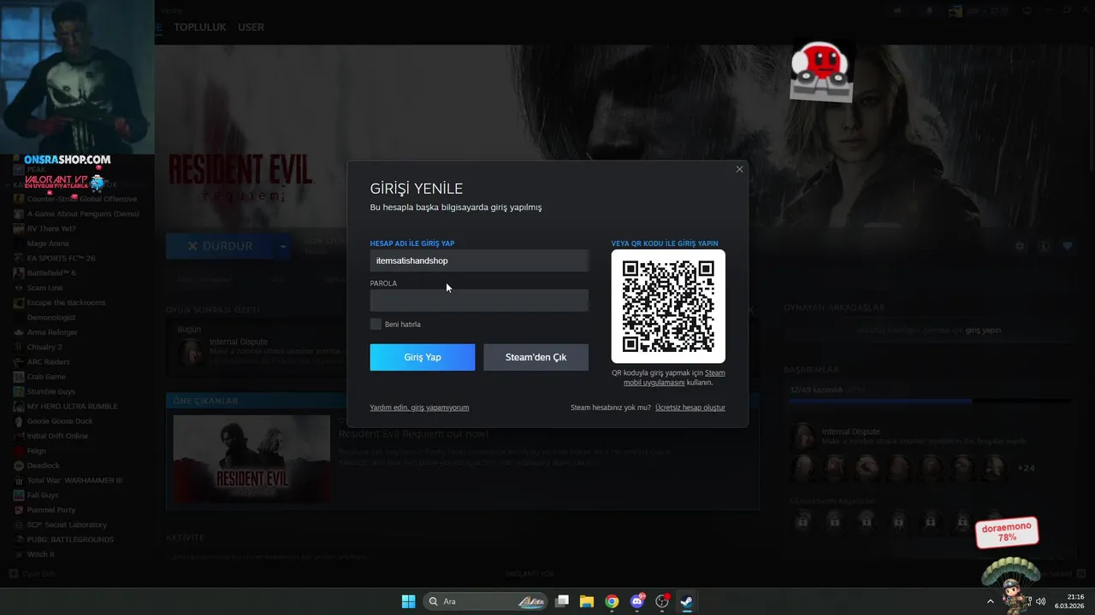The image size is (1095, 615).
Task: Click the volume speaker tray icon
Action: point(1040,601)
